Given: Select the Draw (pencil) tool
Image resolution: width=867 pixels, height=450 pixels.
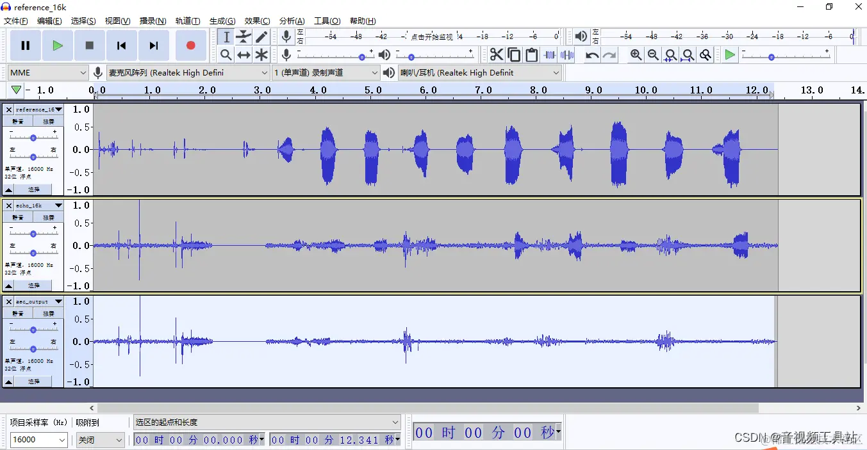Looking at the screenshot, I should point(261,37).
